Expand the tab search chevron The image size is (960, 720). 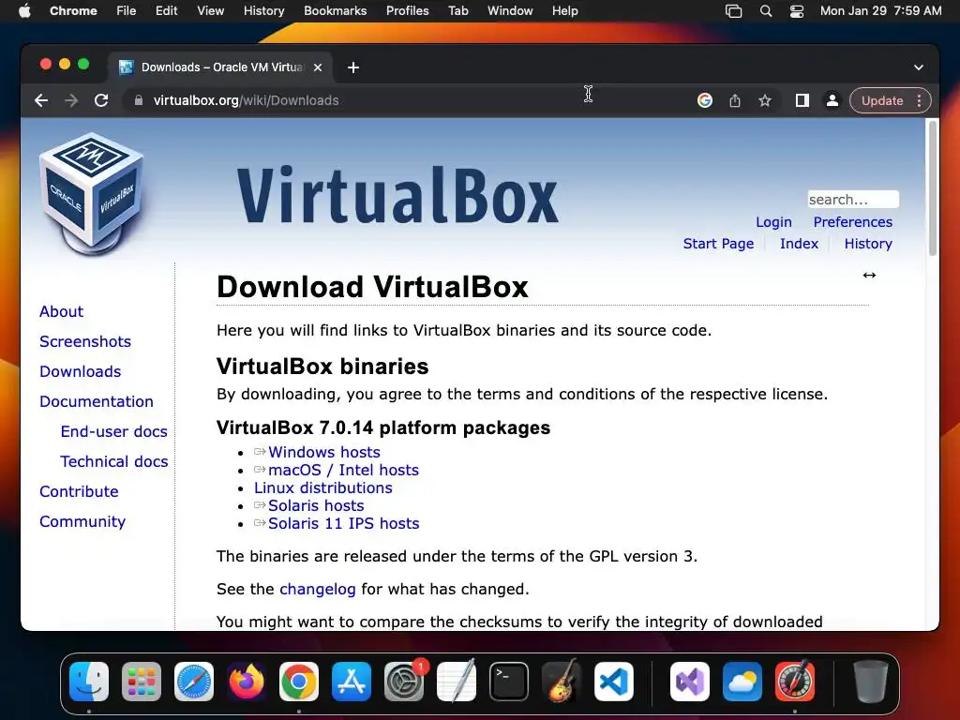(x=919, y=67)
